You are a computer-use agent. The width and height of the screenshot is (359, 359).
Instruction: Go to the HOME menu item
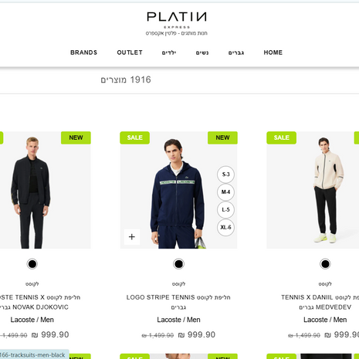pyautogui.click(x=273, y=52)
